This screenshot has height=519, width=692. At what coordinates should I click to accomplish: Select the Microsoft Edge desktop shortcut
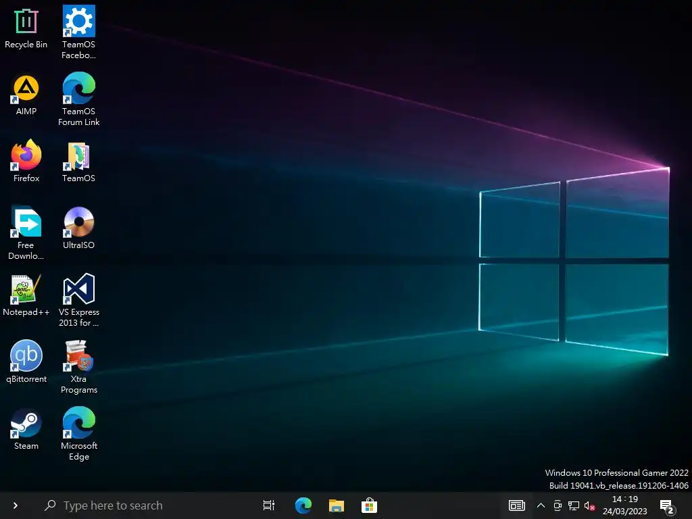point(78,422)
